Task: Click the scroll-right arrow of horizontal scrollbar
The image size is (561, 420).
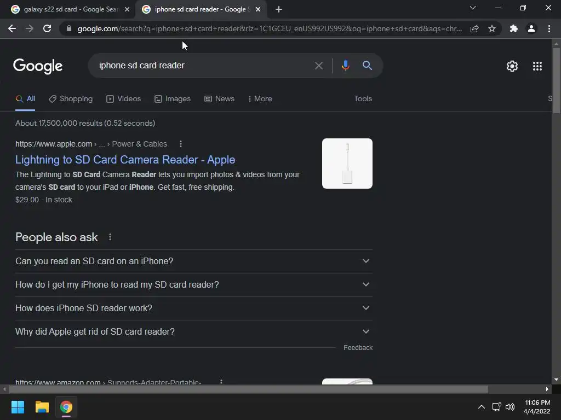Action: 547,389
